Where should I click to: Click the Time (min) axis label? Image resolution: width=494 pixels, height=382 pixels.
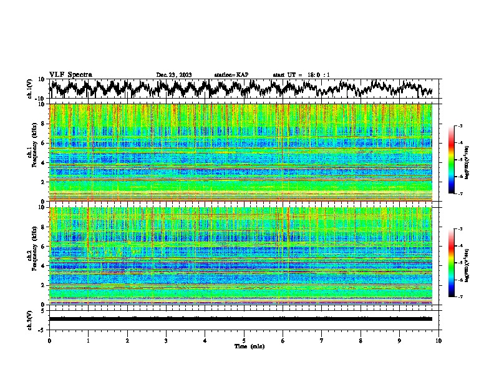249,346
